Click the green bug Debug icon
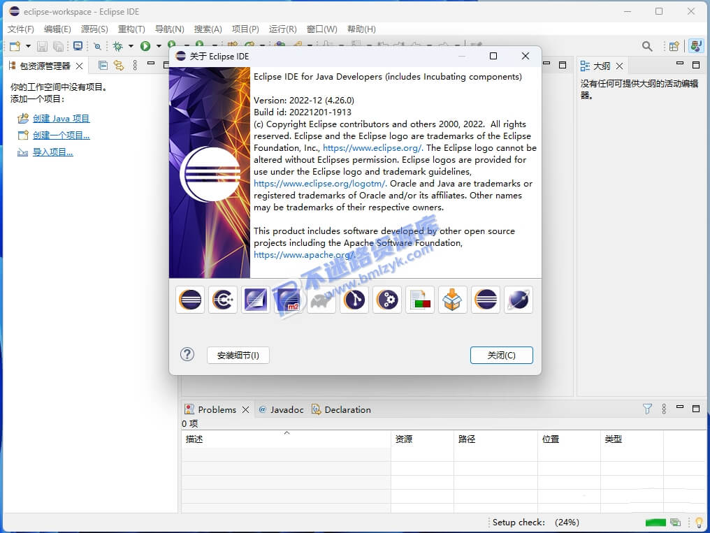This screenshot has height=533, width=710. click(117, 46)
